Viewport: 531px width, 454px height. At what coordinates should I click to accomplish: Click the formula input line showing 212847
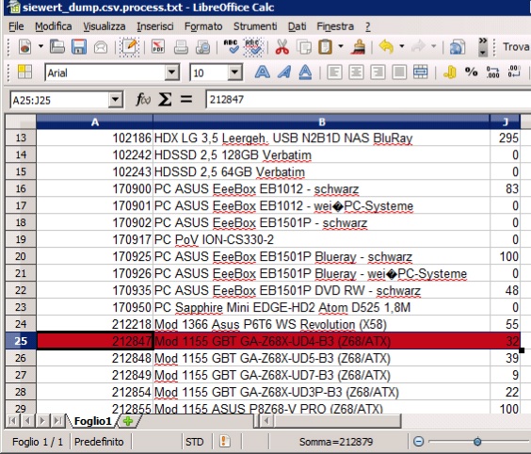click(x=368, y=100)
